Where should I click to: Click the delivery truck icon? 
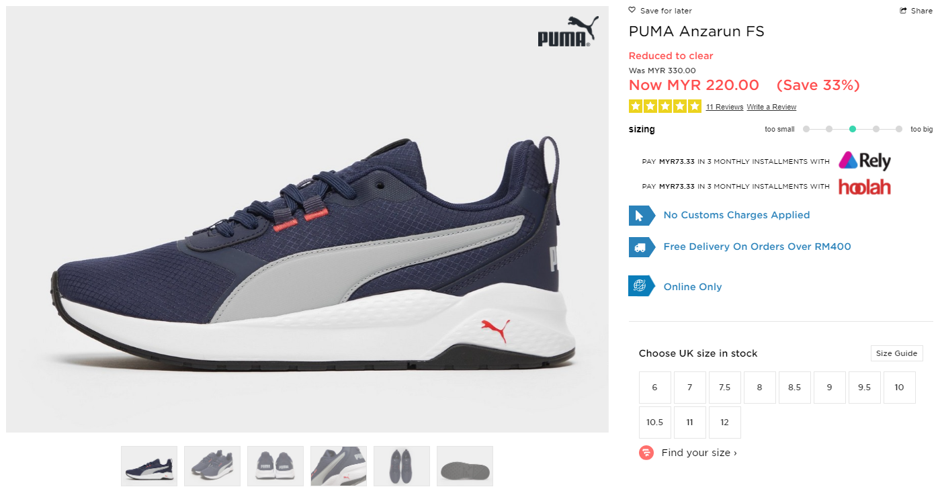click(x=640, y=247)
